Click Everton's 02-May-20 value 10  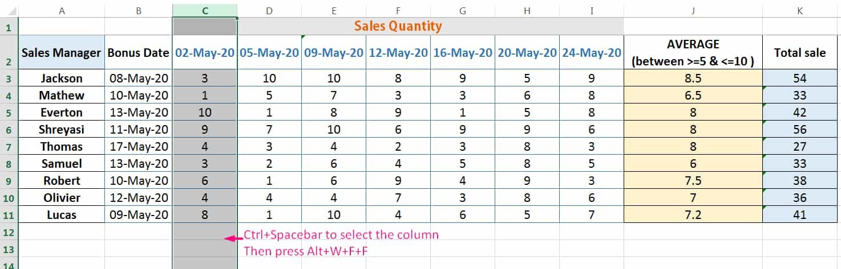205,112
